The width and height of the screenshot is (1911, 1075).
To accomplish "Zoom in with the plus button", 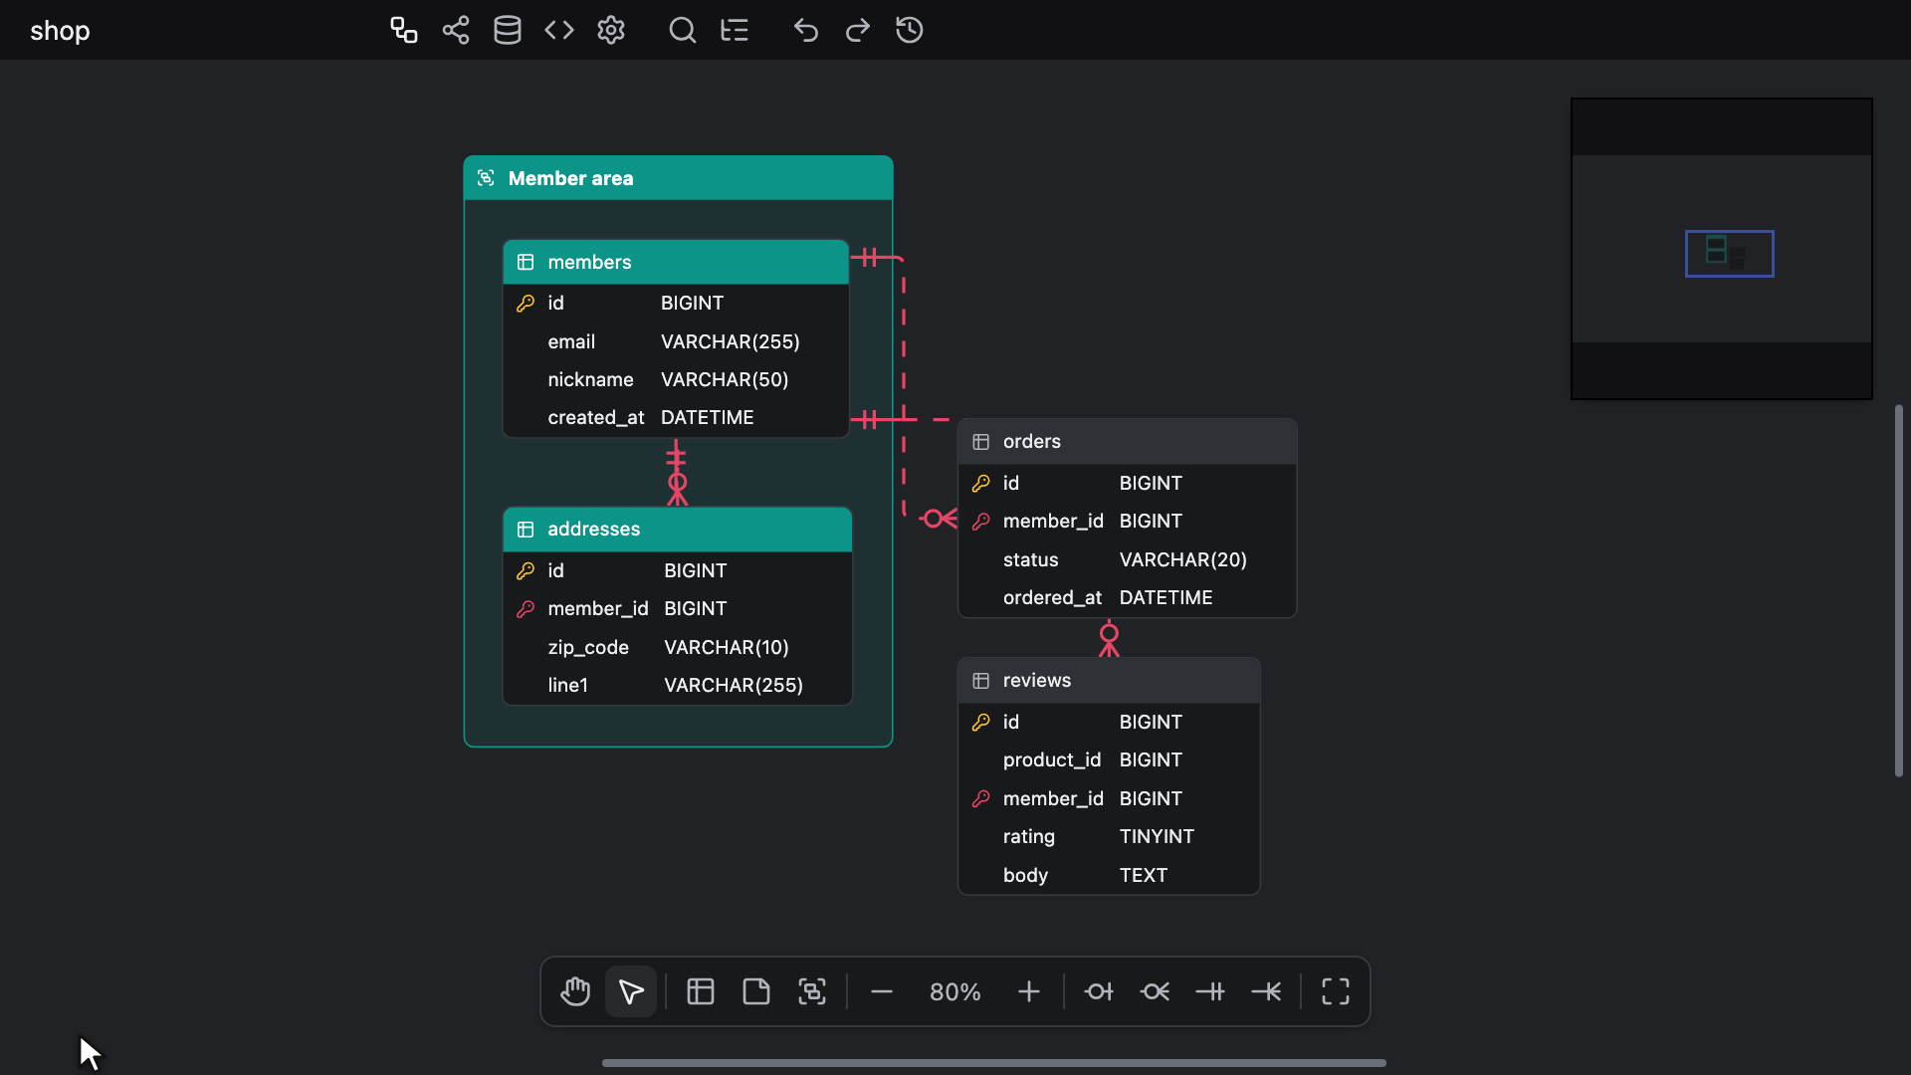I will pyautogui.click(x=1029, y=991).
